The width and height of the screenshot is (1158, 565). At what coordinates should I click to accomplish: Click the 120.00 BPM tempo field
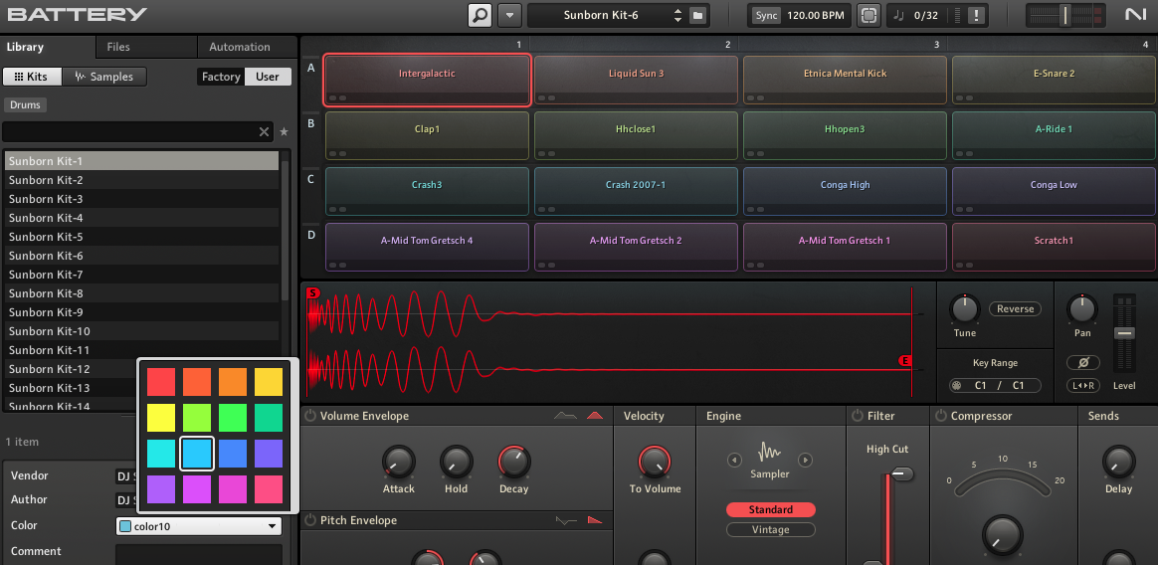coord(816,15)
